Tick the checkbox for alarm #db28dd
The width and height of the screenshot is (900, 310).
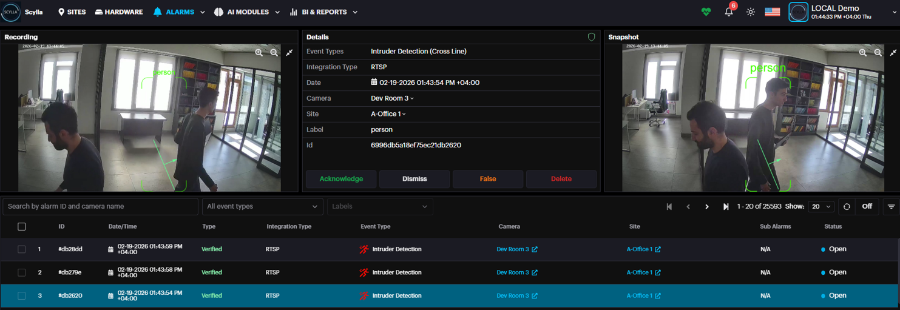pyautogui.click(x=22, y=249)
